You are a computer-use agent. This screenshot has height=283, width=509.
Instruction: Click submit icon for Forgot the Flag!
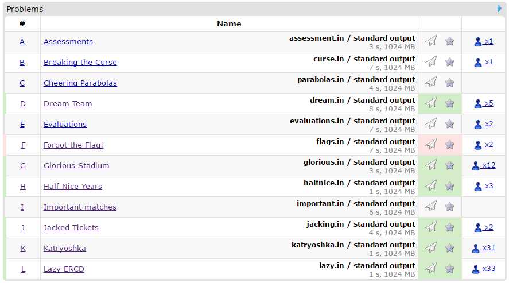click(431, 145)
